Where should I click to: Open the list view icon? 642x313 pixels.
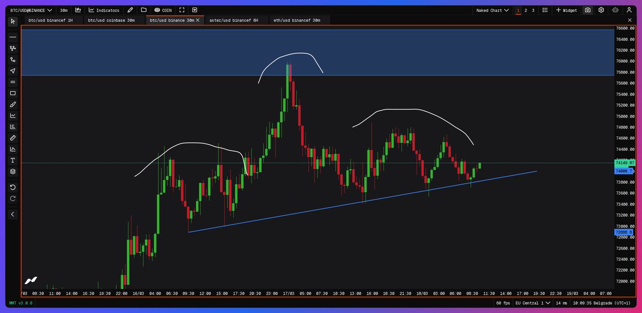point(545,10)
